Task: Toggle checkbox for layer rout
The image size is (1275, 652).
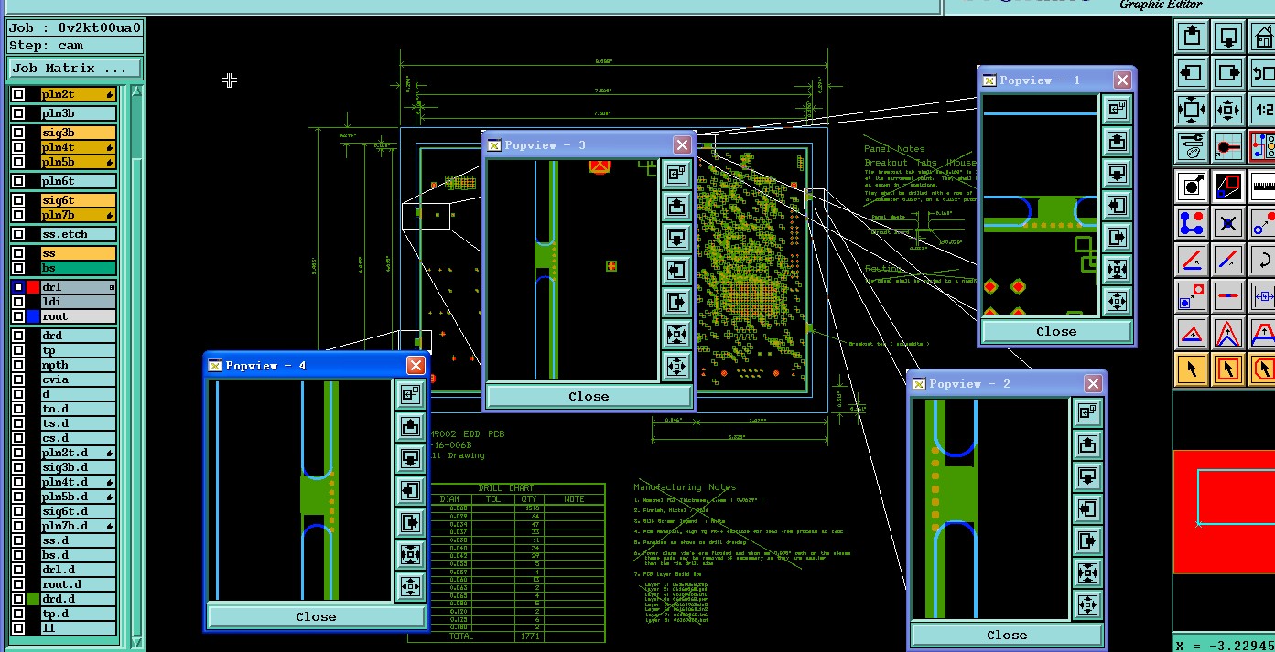Action: (18, 316)
